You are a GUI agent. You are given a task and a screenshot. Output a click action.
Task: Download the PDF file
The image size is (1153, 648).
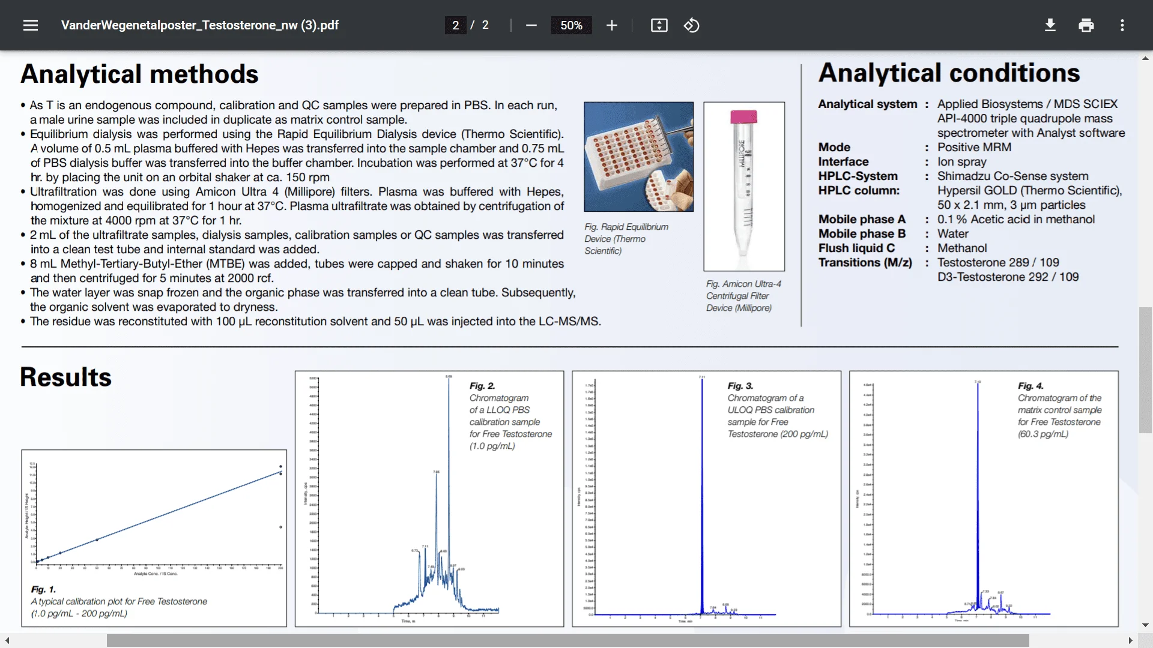[x=1050, y=25]
